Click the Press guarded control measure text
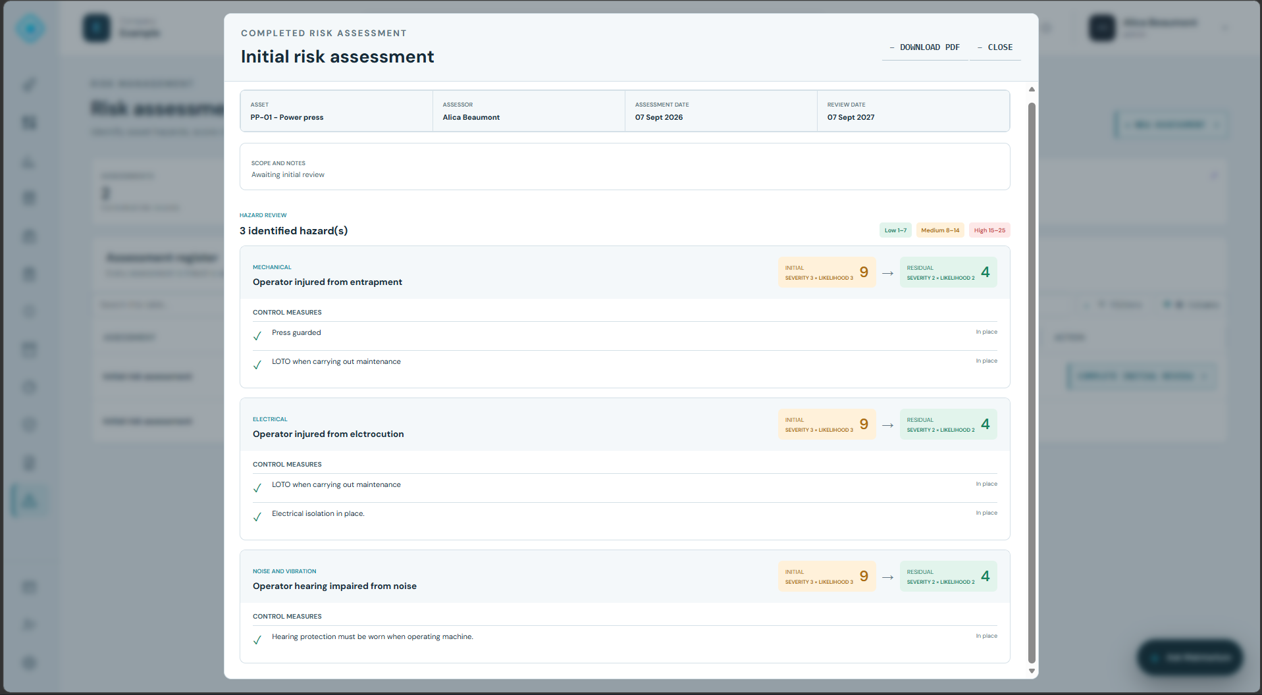Image resolution: width=1262 pixels, height=695 pixels. (296, 332)
